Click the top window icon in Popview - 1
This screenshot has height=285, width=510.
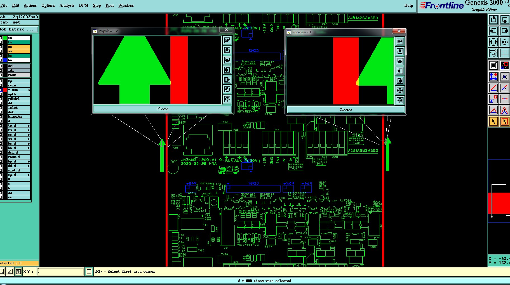[400, 42]
